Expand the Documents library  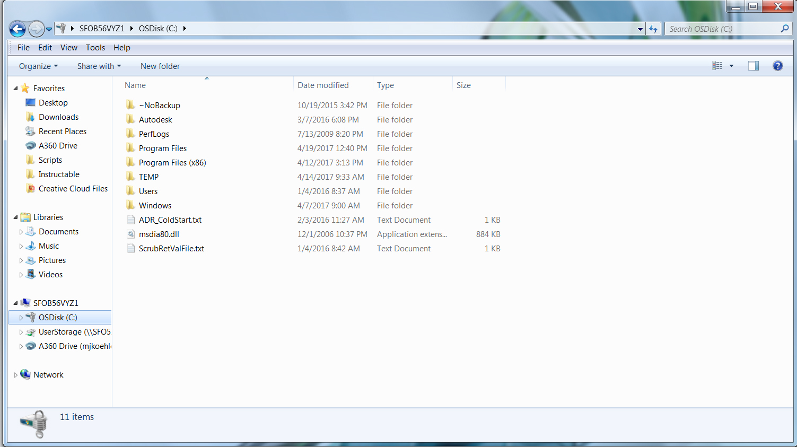click(x=21, y=232)
